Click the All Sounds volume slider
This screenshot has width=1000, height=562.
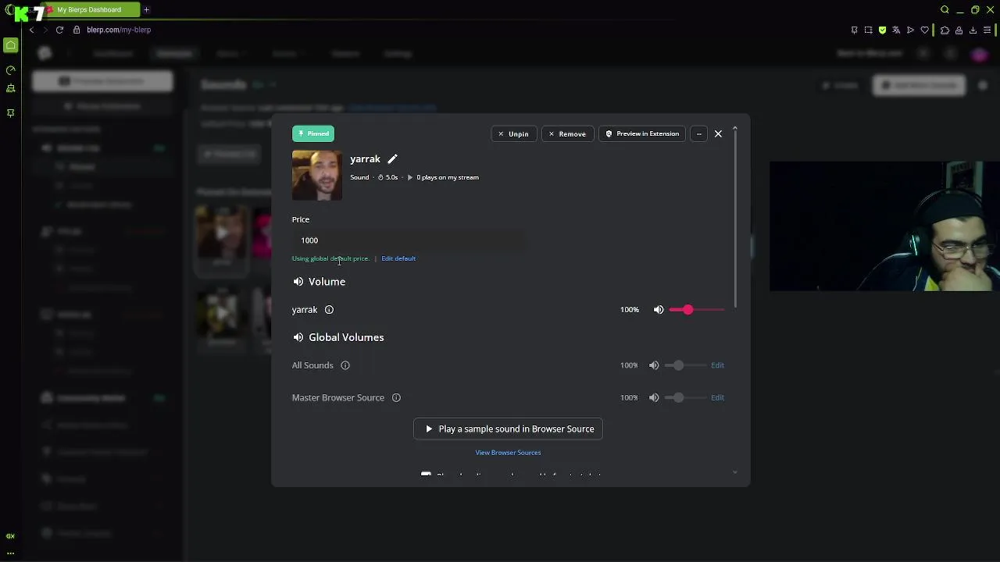[x=684, y=365]
